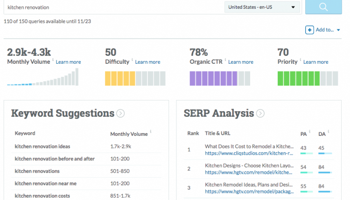The width and height of the screenshot is (350, 200).
Task: Click volume value 851-1.7k
Action: coord(120,196)
